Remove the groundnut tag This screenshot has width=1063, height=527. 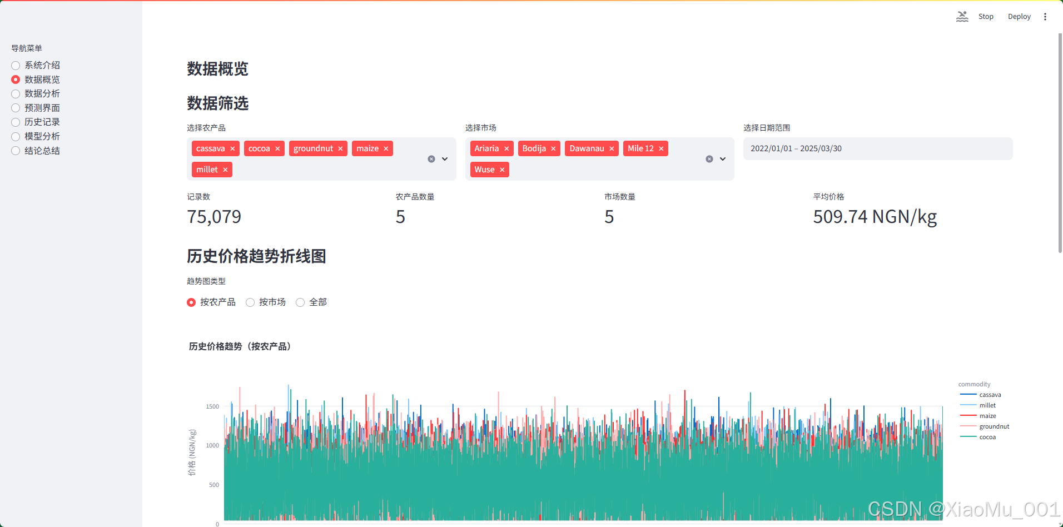click(x=340, y=149)
